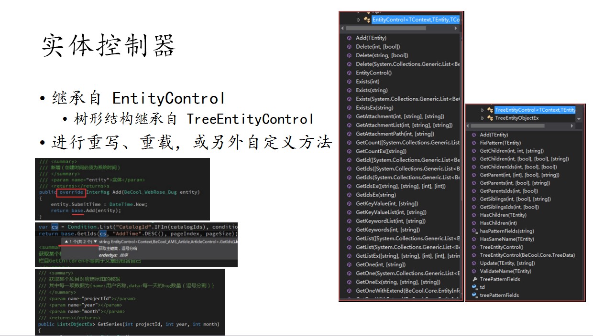This screenshot has width=593, height=336.
Task: Select ValidateName(TEntity) in TreeEntityControl members
Action: (505, 271)
